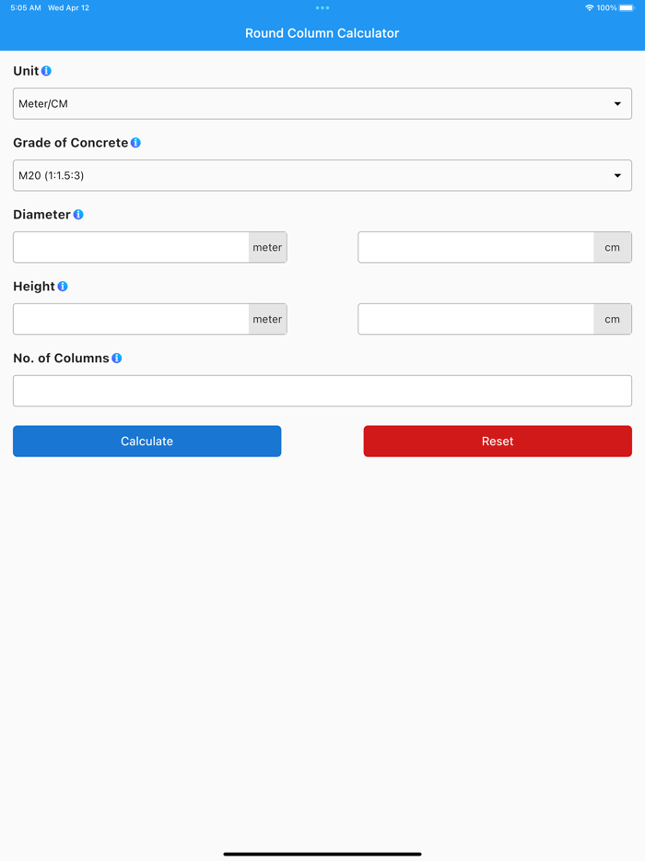Viewport: 645px width, 861px height.
Task: Click the meter suffix on the Diameter field
Action: click(x=267, y=246)
